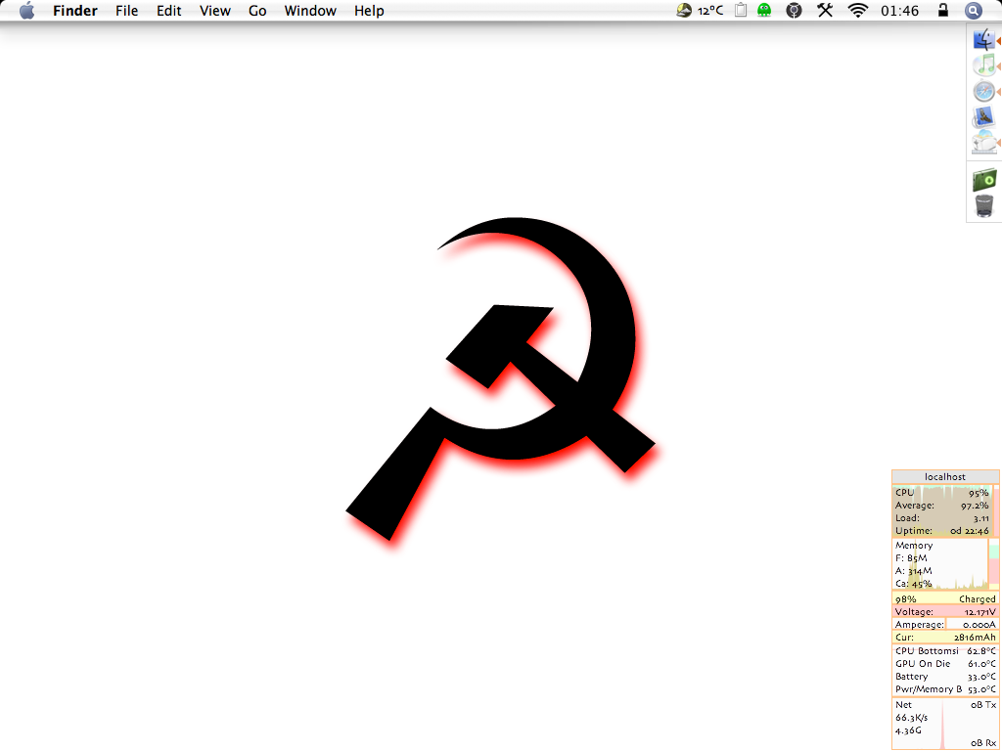
Task: Click the Cur: 2816mAh capacity bar
Action: coord(945,638)
